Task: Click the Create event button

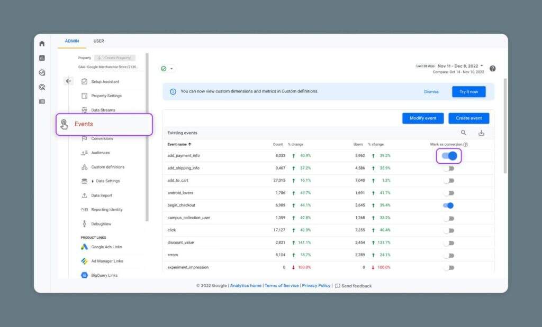Action: (x=468, y=118)
